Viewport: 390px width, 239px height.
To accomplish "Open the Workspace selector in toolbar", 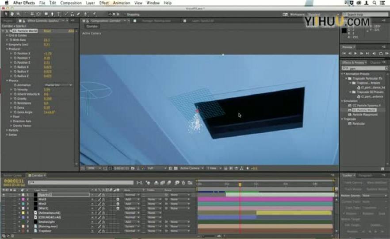I will coord(323,15).
